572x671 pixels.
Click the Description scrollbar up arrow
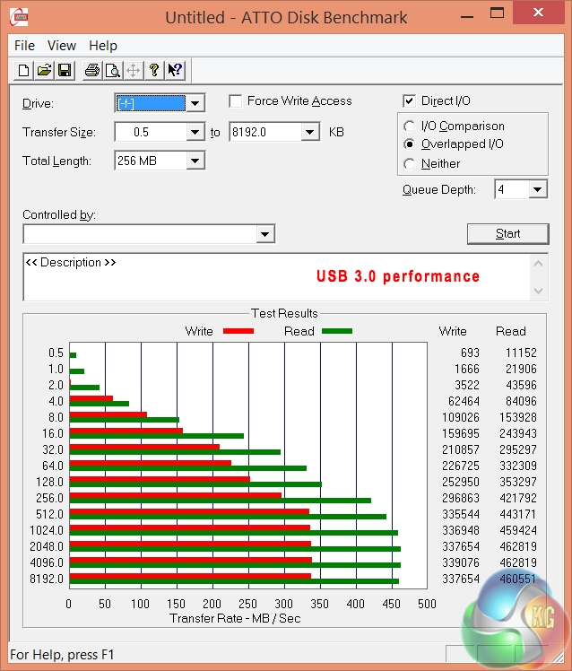click(539, 264)
